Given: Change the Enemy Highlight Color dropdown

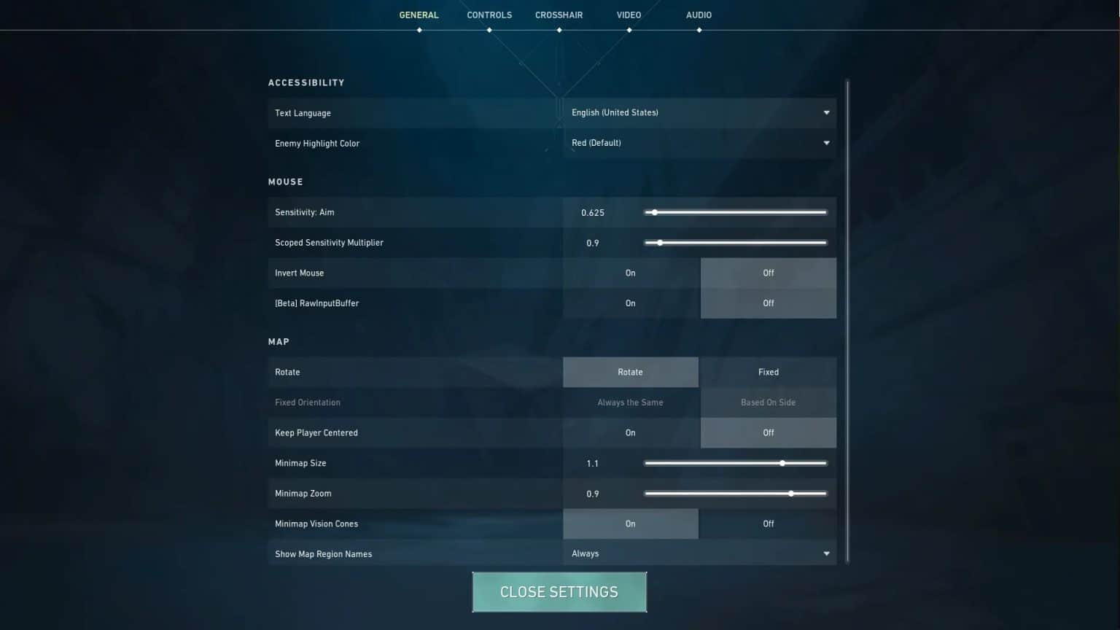Looking at the screenshot, I should [x=699, y=142].
